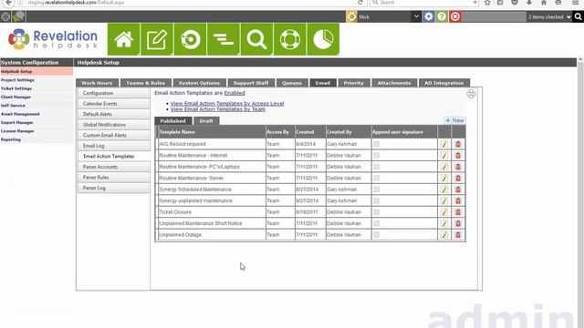Open Global Notifications side menu item
584x328 pixels.
pyautogui.click(x=113, y=125)
